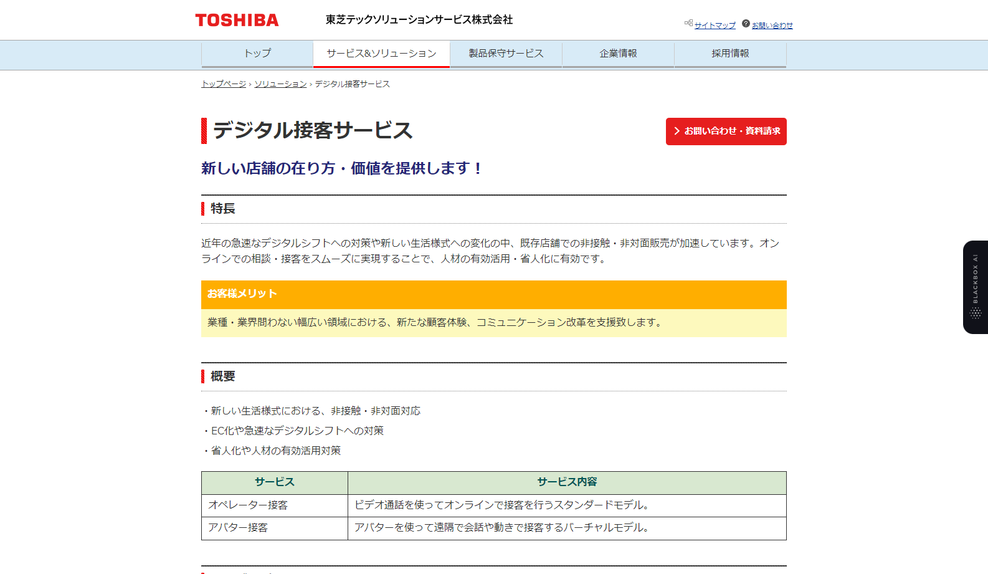Click the サービス column header

[x=275, y=482]
